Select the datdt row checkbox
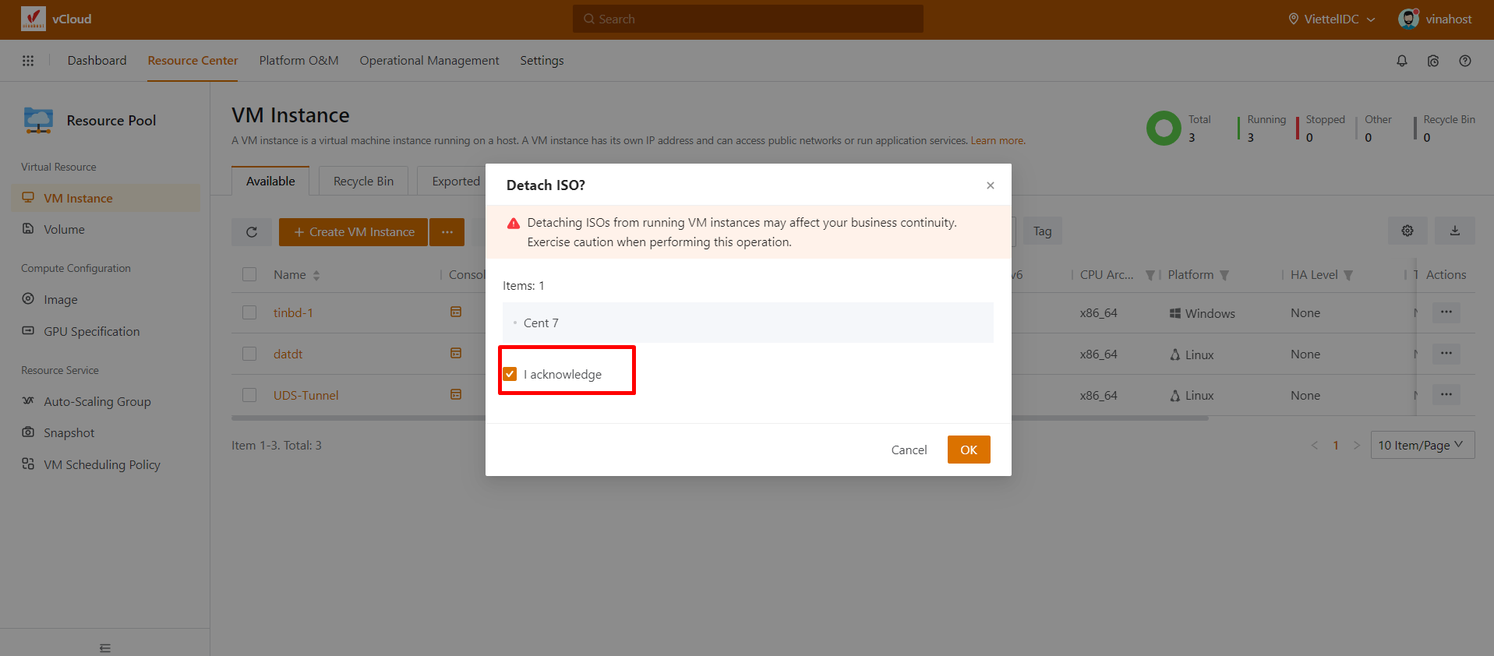The image size is (1494, 656). (249, 354)
